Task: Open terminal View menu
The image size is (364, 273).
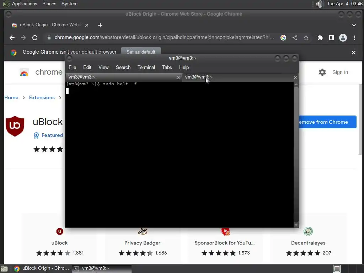Action: [103, 67]
